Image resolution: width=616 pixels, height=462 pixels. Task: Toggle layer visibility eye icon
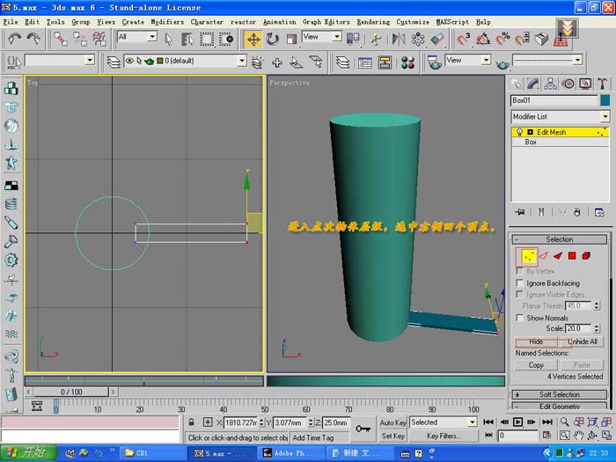[129, 61]
